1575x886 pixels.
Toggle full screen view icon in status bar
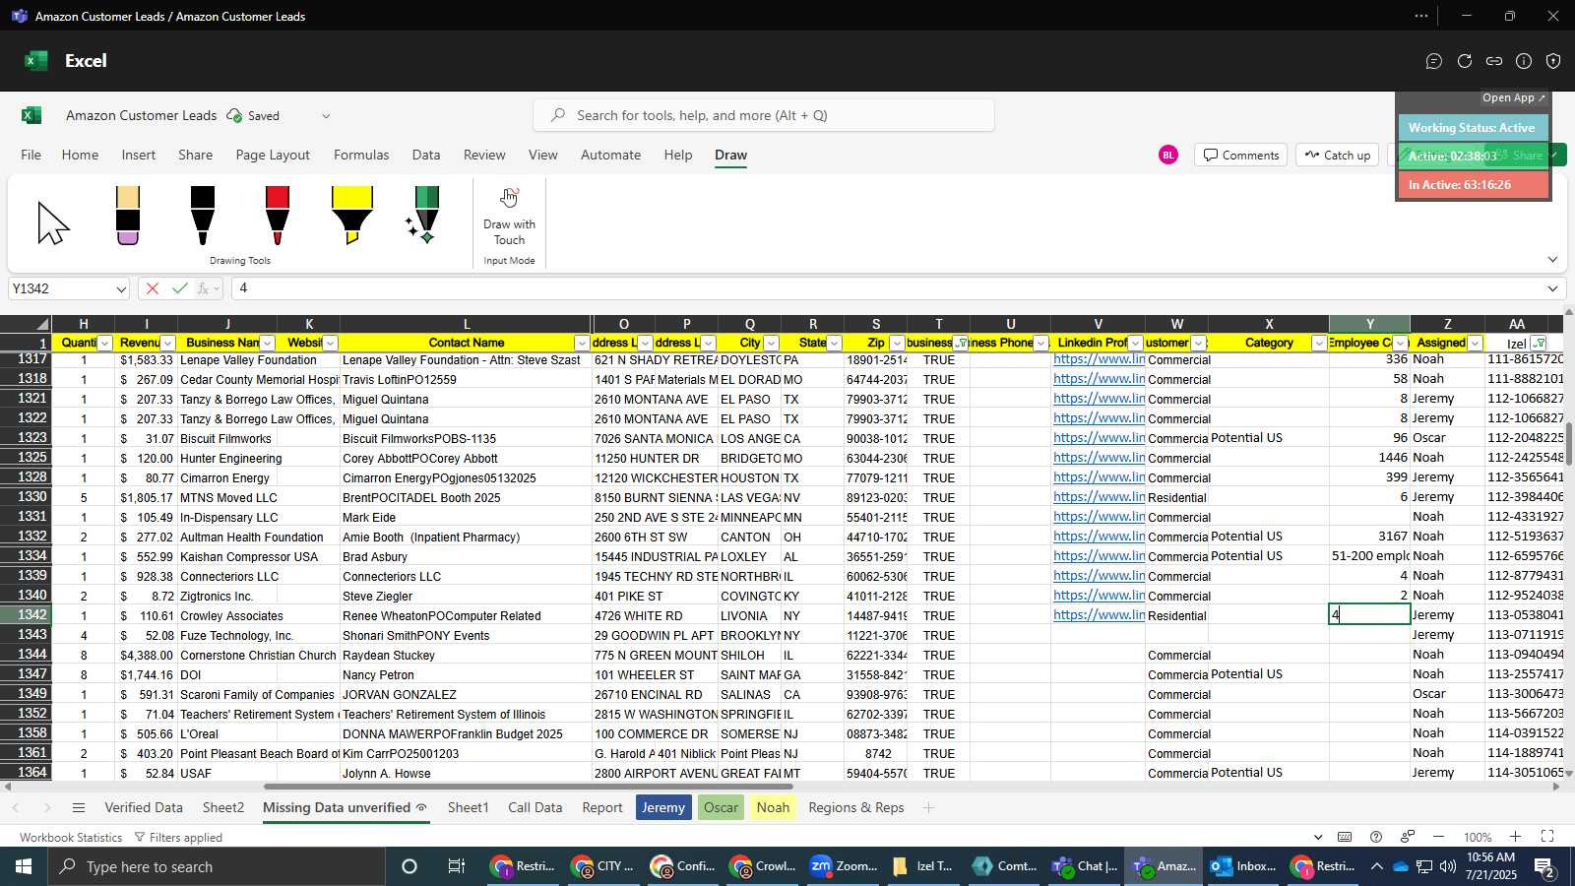click(1547, 837)
